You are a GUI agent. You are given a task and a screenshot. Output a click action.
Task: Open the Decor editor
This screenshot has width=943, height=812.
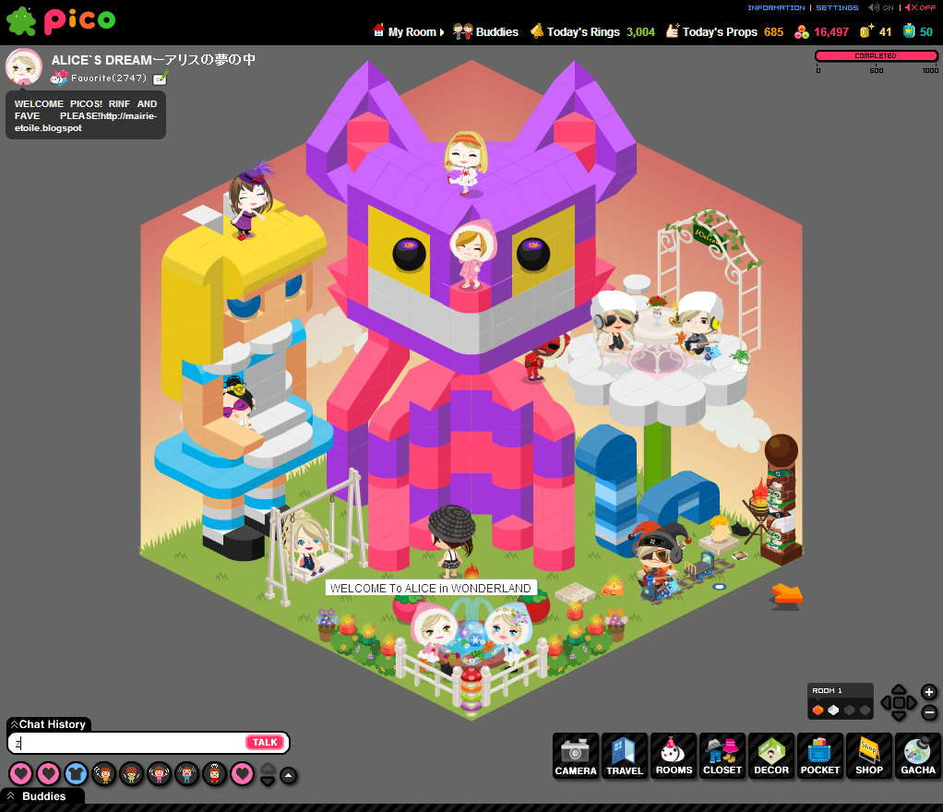pos(770,755)
